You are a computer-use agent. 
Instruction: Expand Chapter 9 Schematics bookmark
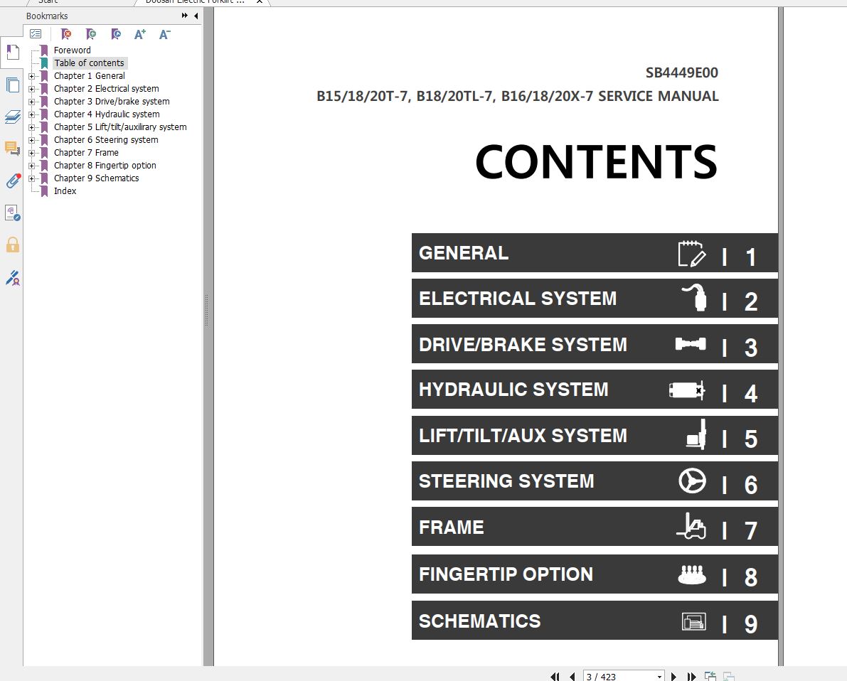(x=31, y=178)
